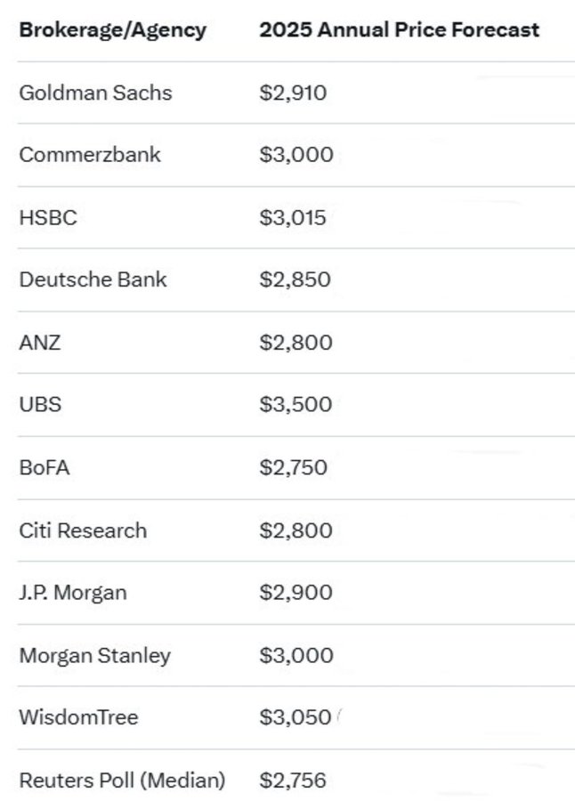Select the $3,050 WisdomTree price
The height and width of the screenshot is (801, 575).
[296, 717]
